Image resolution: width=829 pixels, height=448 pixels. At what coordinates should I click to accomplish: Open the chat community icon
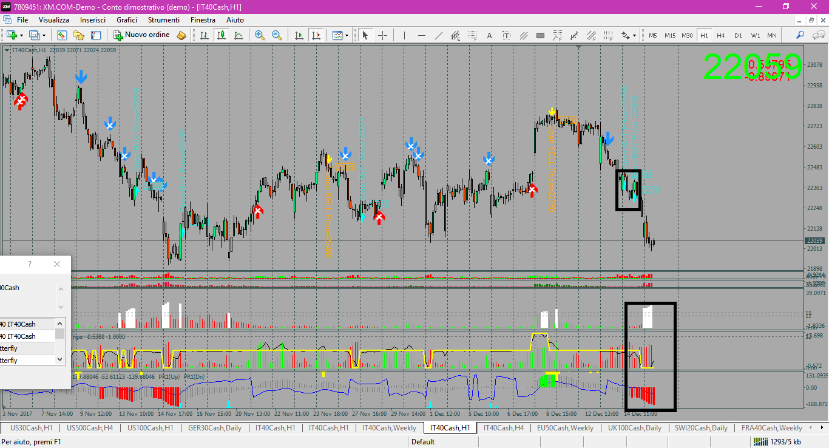click(x=817, y=35)
